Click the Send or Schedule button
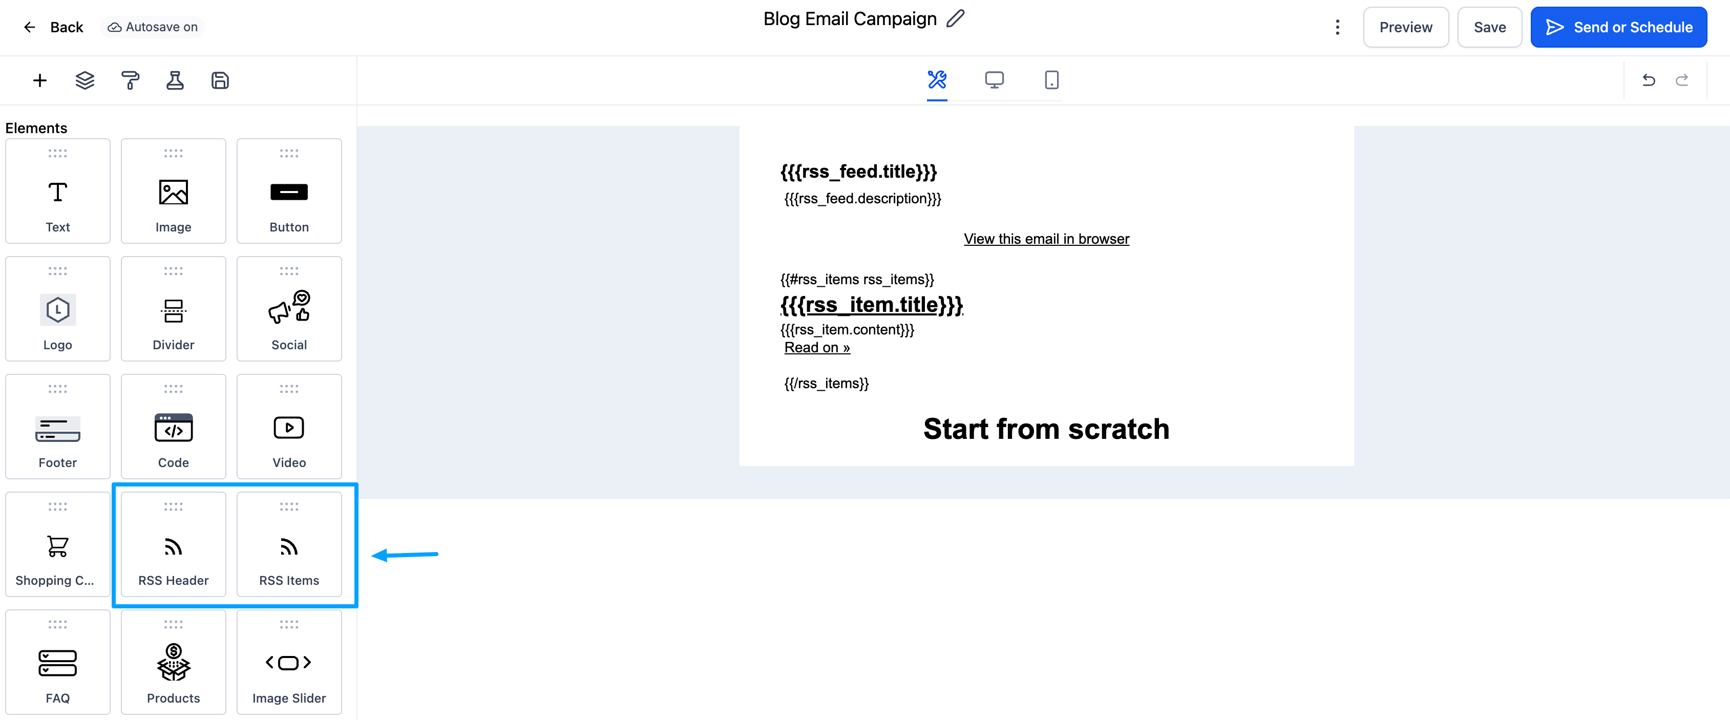This screenshot has width=1730, height=720. coord(1619,28)
